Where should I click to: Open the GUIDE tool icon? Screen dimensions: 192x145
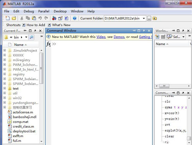60,18
